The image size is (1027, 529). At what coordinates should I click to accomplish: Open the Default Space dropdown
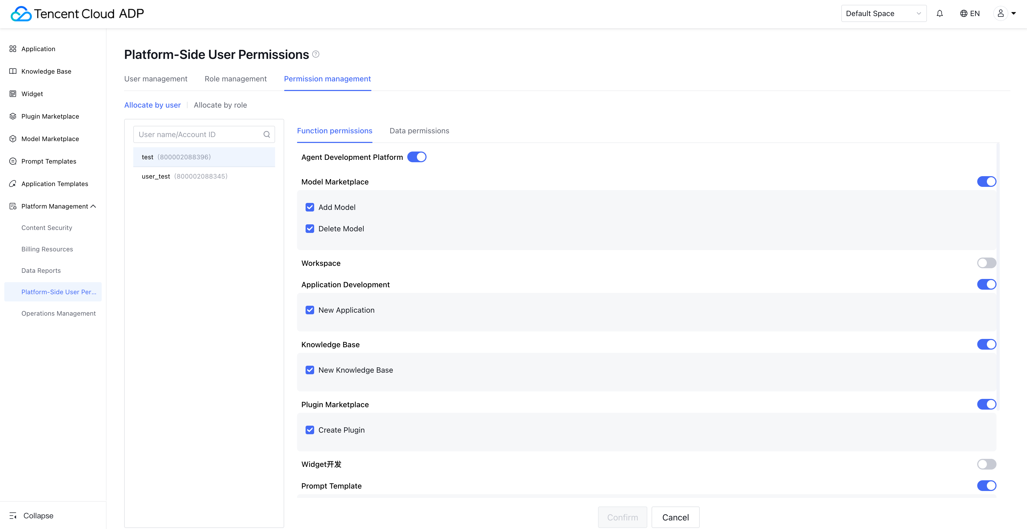pos(884,14)
